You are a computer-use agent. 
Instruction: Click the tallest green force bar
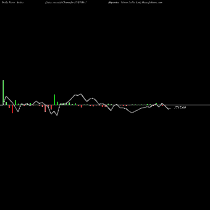[x=3, y=92]
